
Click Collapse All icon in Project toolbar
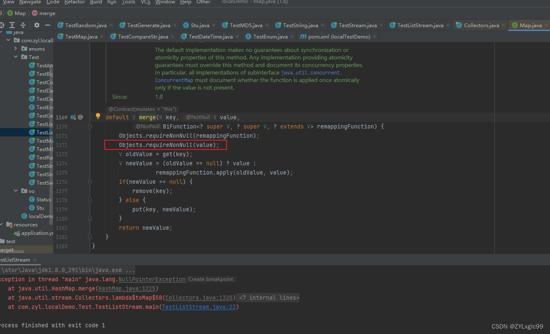[x=23, y=25]
